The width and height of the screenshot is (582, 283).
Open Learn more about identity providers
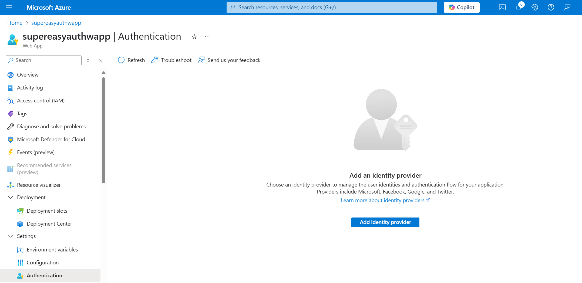tap(385, 200)
